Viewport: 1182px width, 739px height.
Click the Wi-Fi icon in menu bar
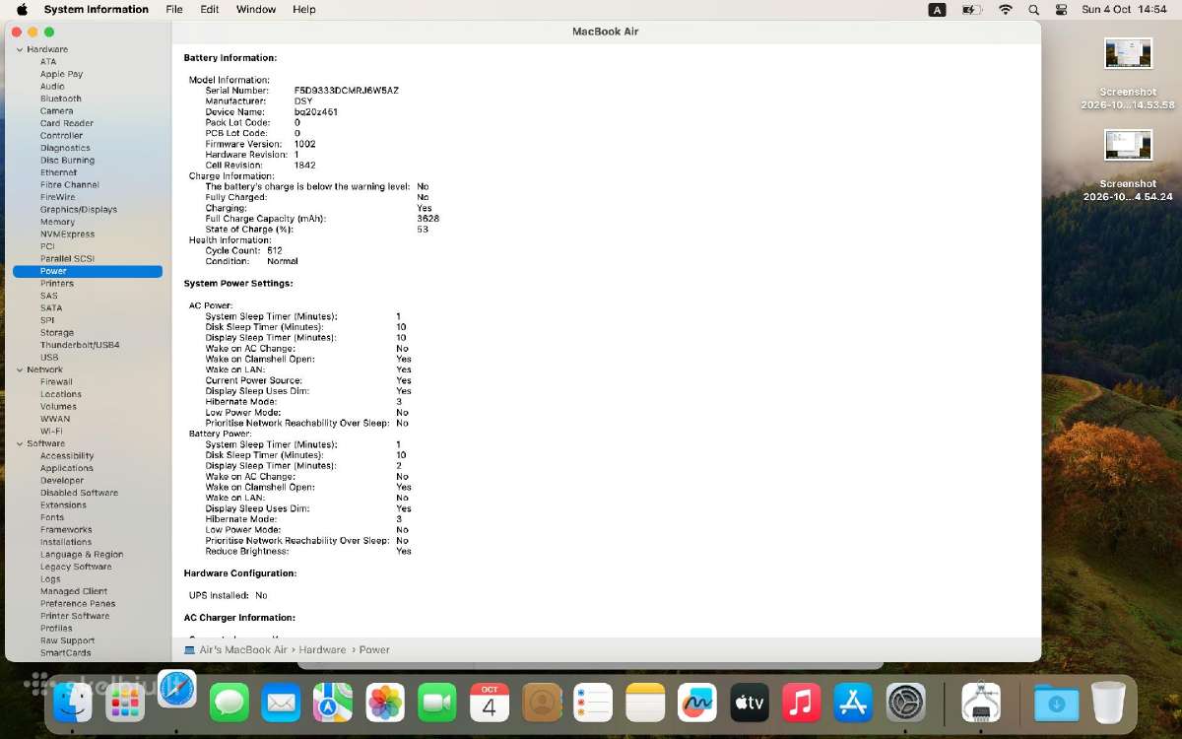coord(1005,9)
